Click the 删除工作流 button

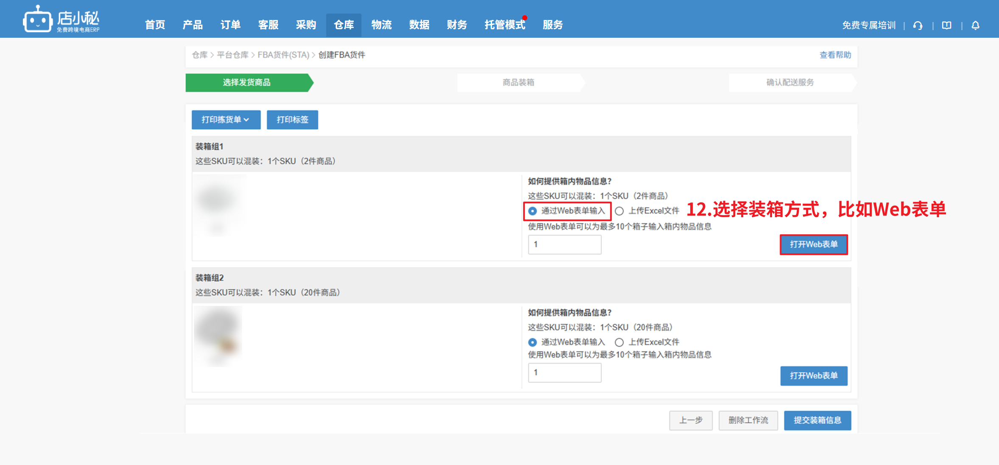tap(748, 420)
